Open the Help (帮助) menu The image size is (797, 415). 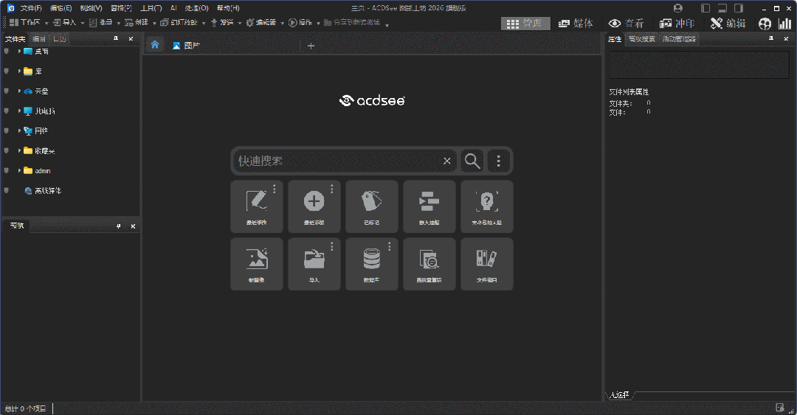(x=228, y=8)
